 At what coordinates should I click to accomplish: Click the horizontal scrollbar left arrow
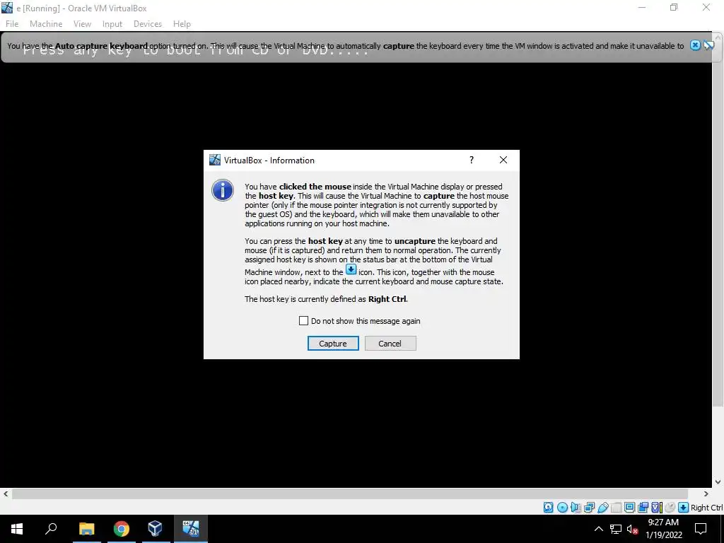5,494
